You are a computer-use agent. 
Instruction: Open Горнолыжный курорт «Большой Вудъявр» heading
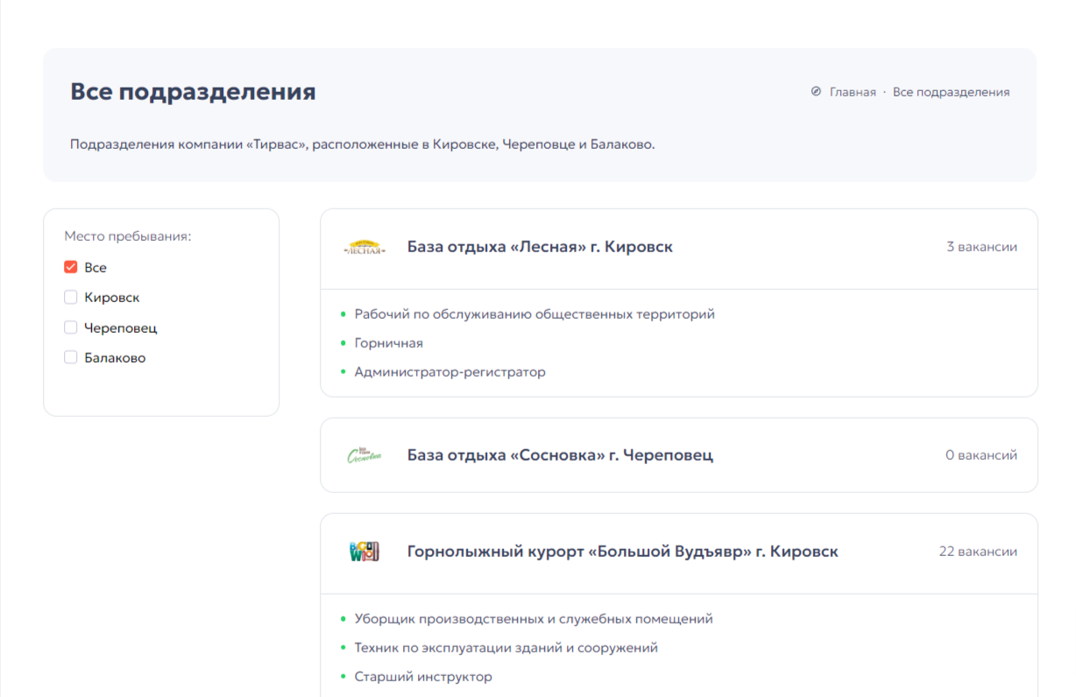point(622,552)
